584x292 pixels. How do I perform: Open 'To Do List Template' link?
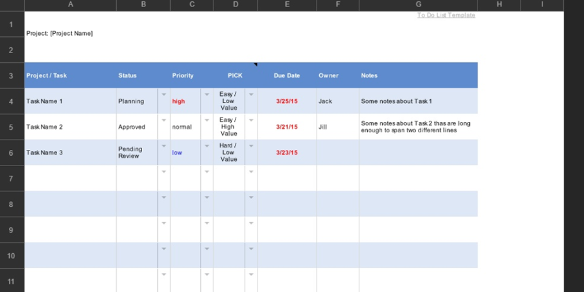click(x=446, y=15)
